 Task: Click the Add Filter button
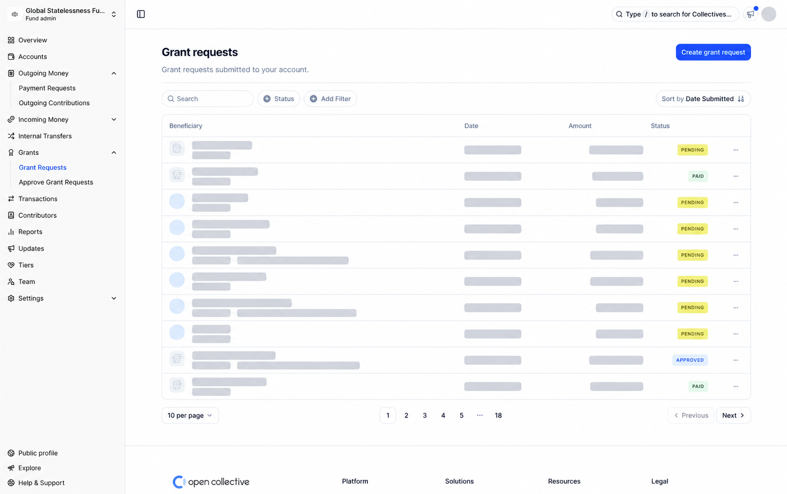click(x=330, y=99)
